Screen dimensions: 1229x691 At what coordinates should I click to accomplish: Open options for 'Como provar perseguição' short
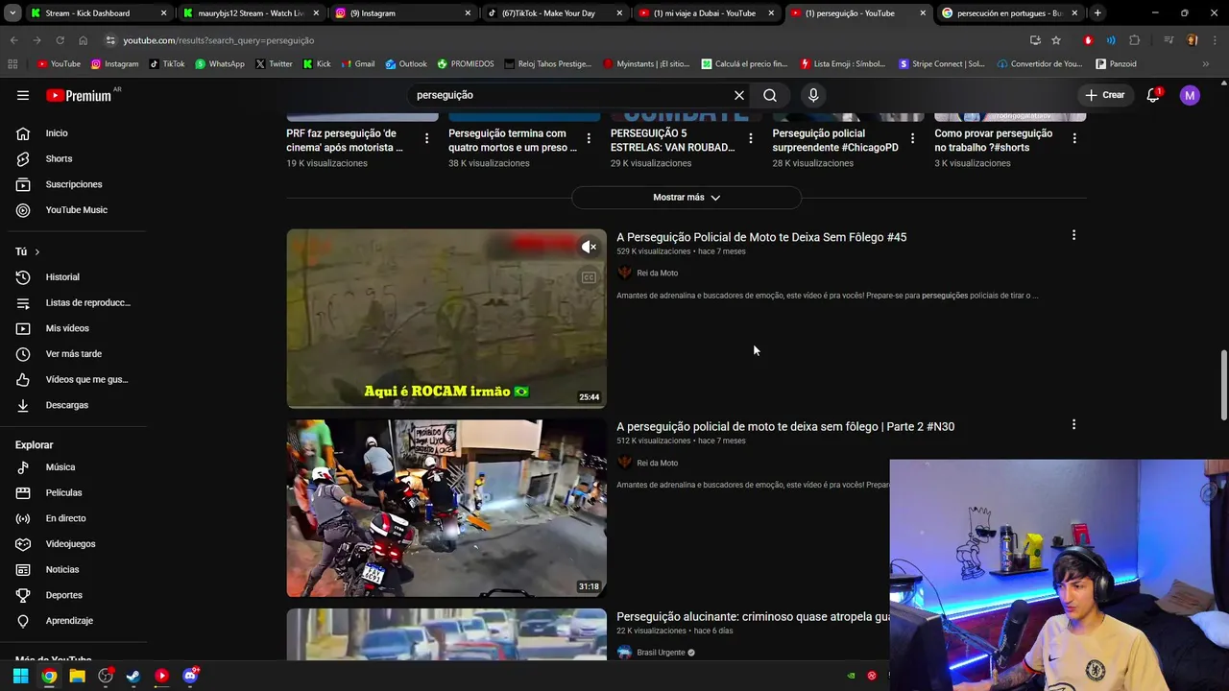1074,139
